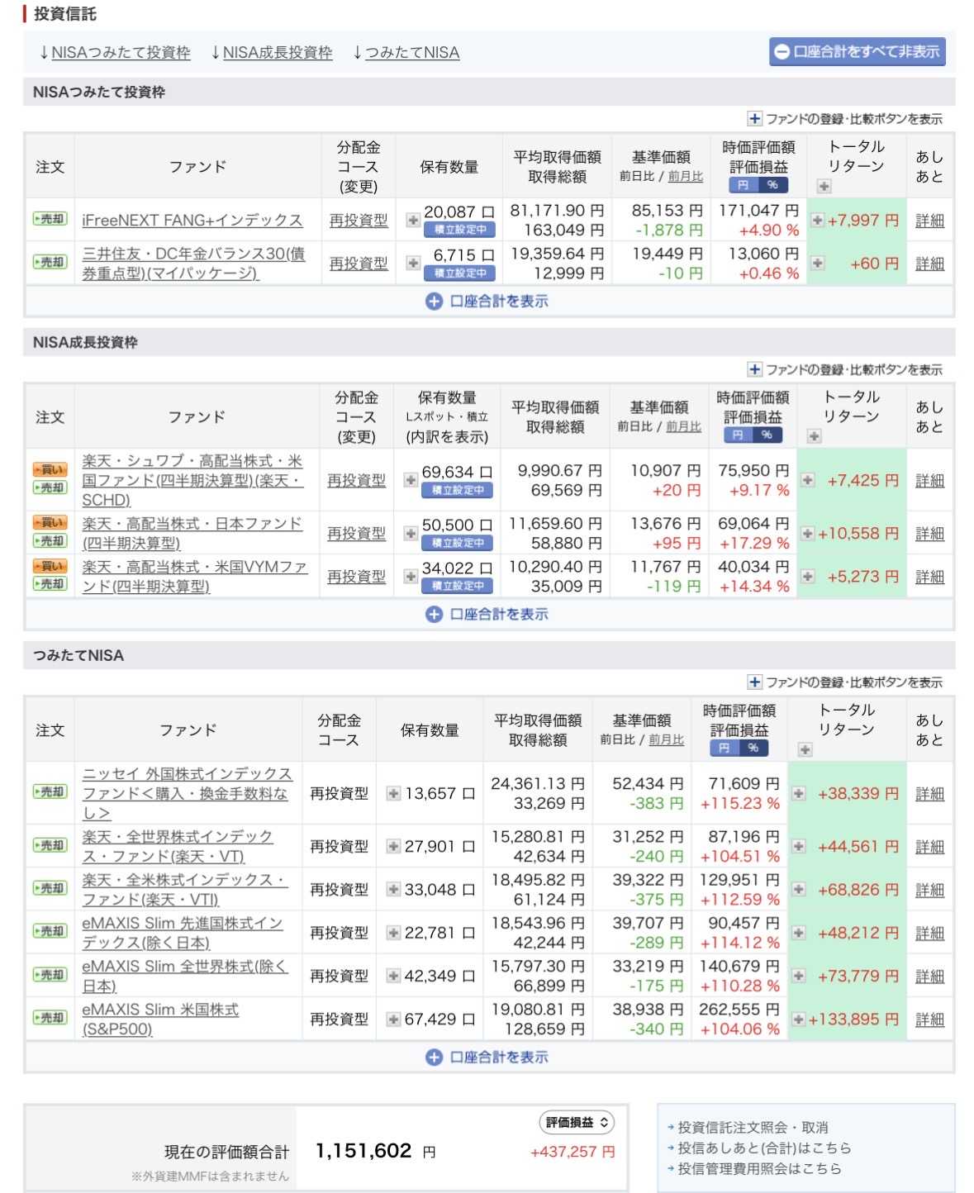The image size is (974, 1193).
Task: Click 積立設定中 badge for 楽天・高配当株式・米国VYM
Action: pyautogui.click(x=458, y=586)
